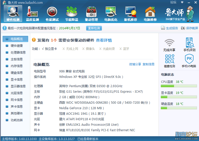Click the 生成报告 generate report icon

coord(163,28)
